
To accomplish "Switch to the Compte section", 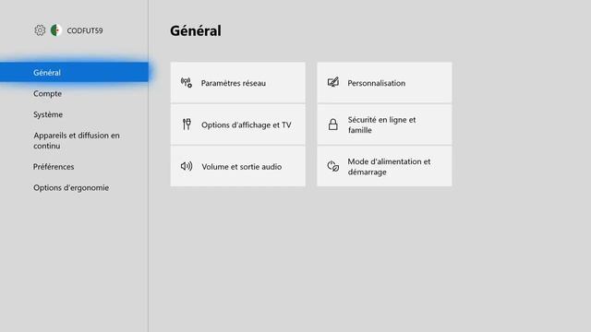I will [47, 93].
